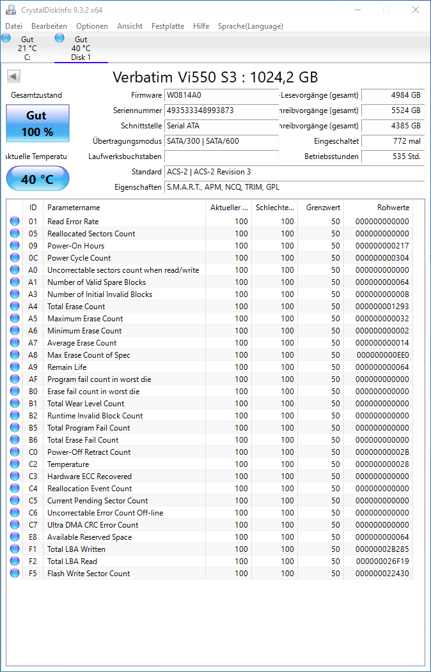Screen dimensions: 431x672
Task: Select the Number of Initial Invalid Blocks row name
Action: (100, 294)
